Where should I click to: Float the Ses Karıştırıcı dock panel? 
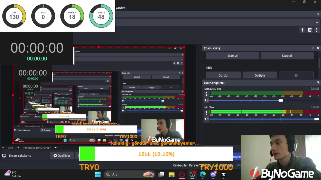coord(318,82)
